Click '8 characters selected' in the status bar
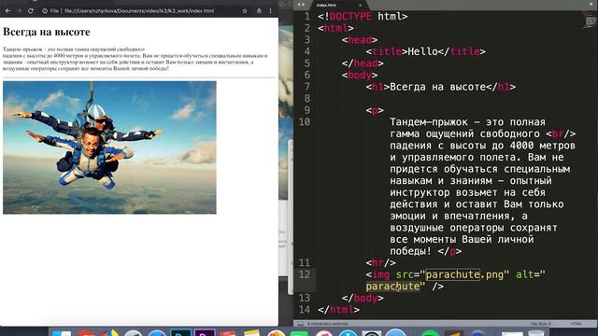The width and height of the screenshot is (598, 336). (x=328, y=324)
